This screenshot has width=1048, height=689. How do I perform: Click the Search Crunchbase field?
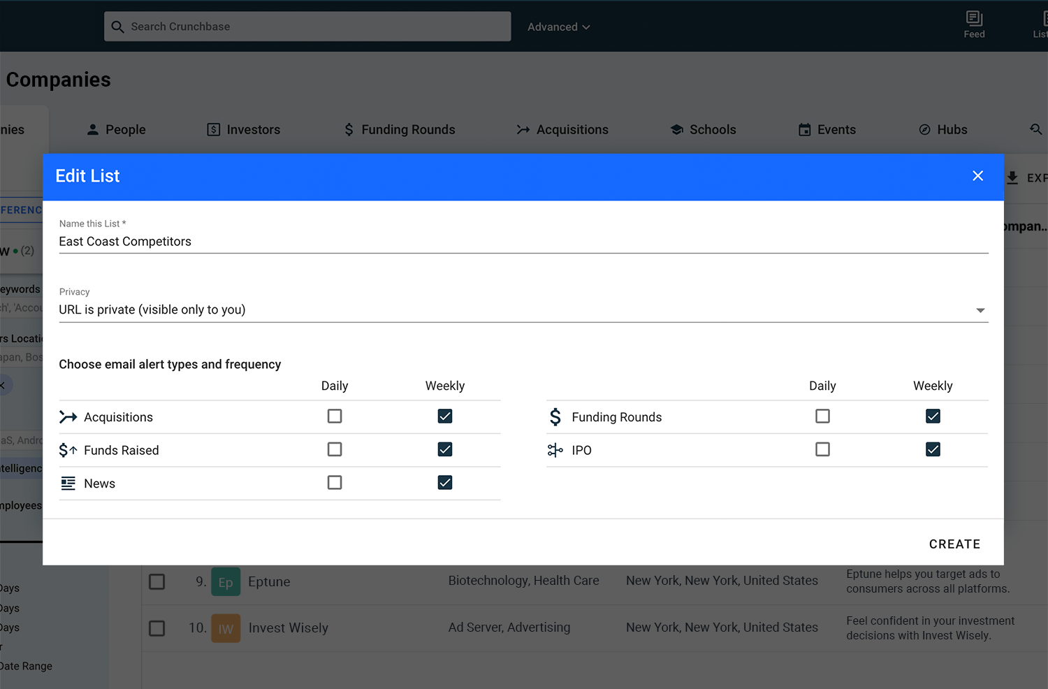coord(307,27)
